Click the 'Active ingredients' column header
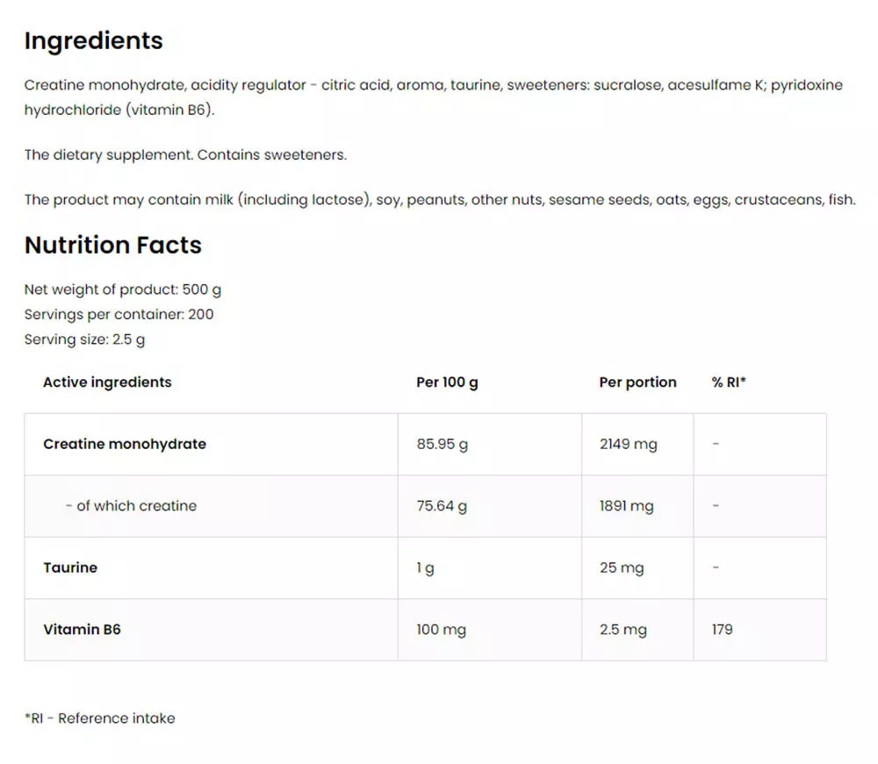878x764 pixels. coord(107,382)
